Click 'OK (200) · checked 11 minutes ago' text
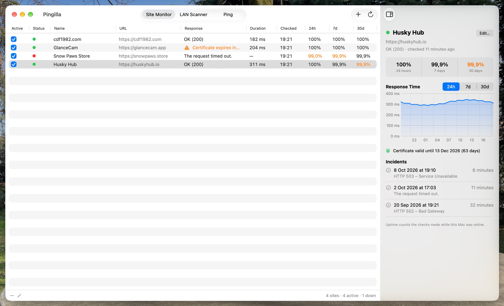The height and width of the screenshot is (306, 504). pos(420,49)
